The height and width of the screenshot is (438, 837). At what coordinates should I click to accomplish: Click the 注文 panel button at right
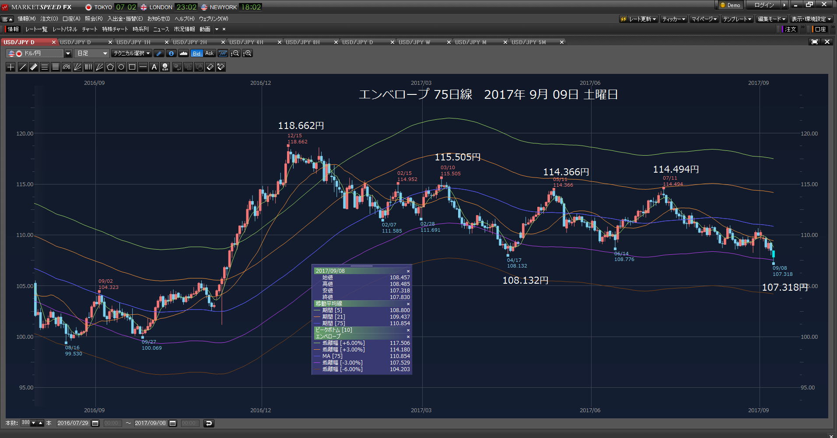click(x=790, y=29)
